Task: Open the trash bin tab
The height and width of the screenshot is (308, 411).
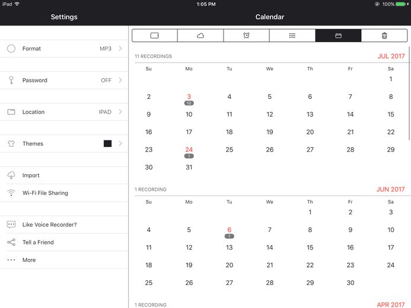Action: [384, 36]
